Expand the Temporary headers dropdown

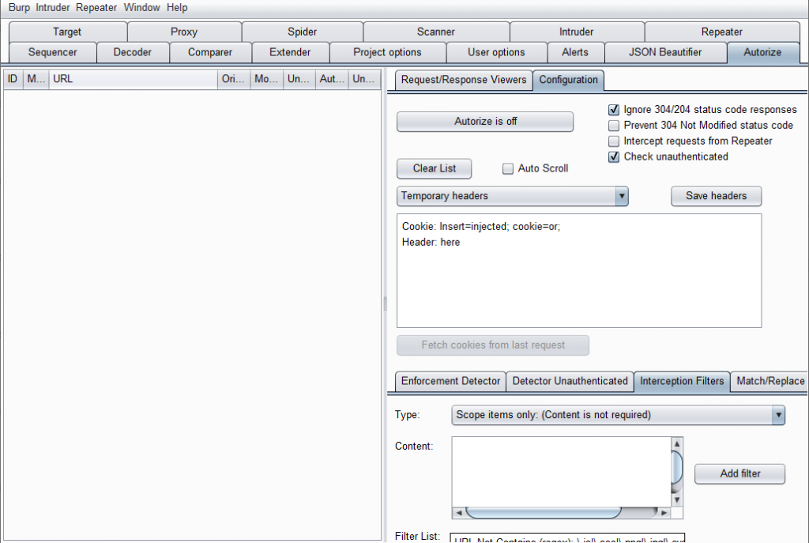(512, 196)
